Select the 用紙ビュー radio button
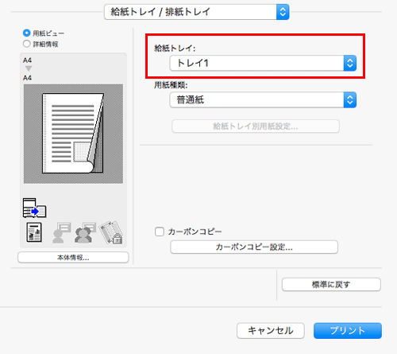The image size is (397, 354). [26, 33]
